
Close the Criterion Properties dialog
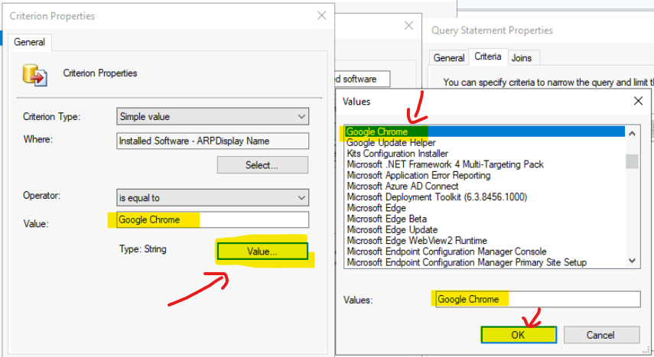321,16
